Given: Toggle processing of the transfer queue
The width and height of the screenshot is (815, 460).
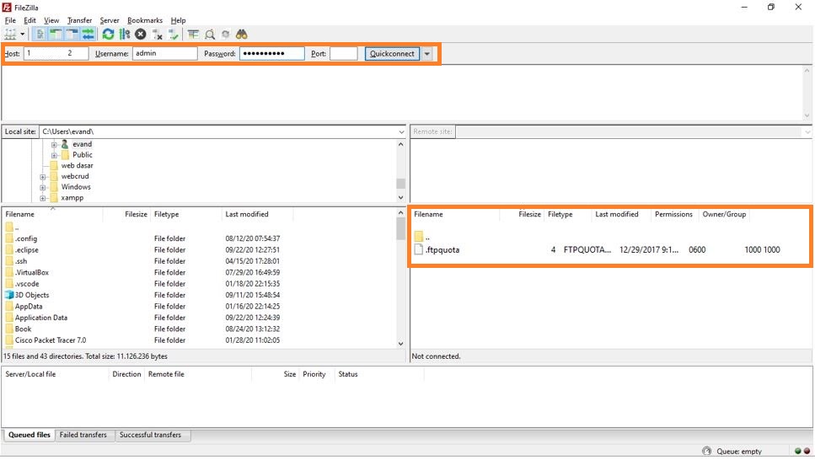Looking at the screenshot, I should [124, 35].
